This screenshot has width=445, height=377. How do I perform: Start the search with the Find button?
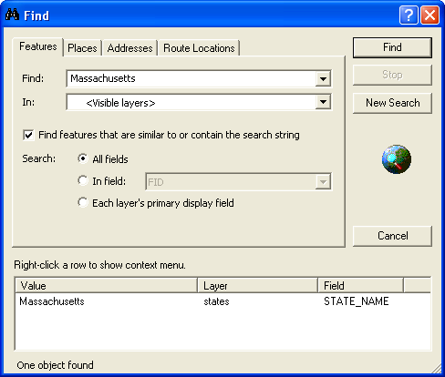click(x=392, y=47)
